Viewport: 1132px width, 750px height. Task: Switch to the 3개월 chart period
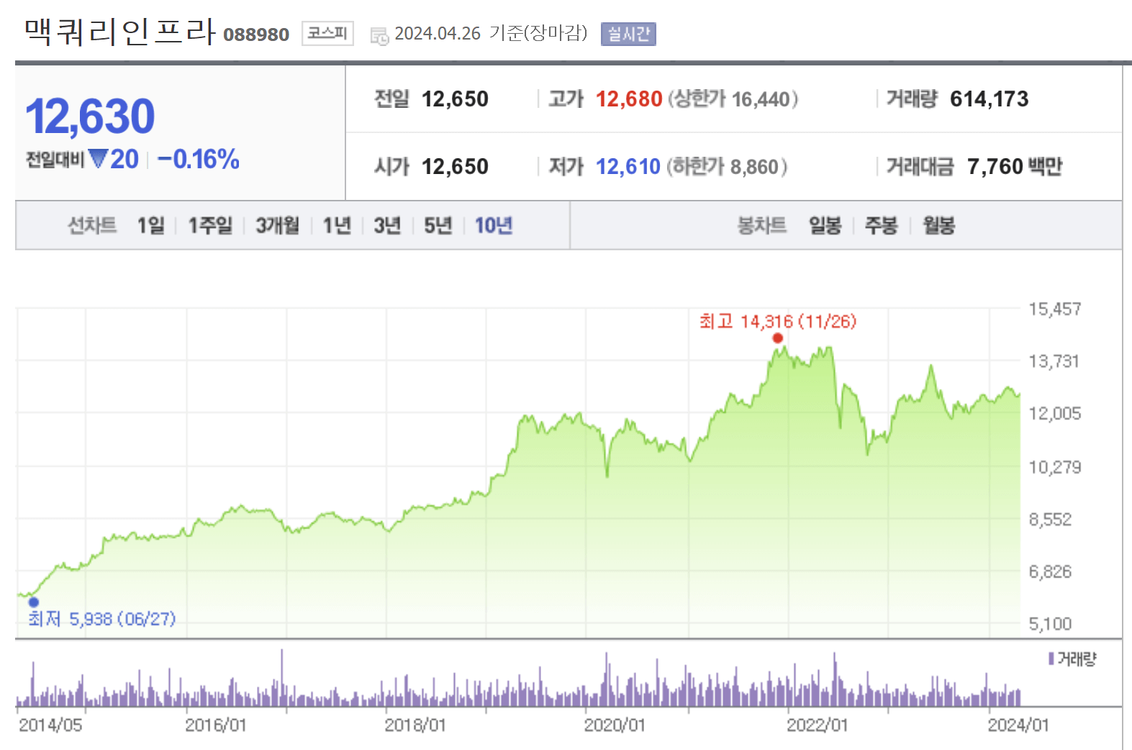coord(278,226)
